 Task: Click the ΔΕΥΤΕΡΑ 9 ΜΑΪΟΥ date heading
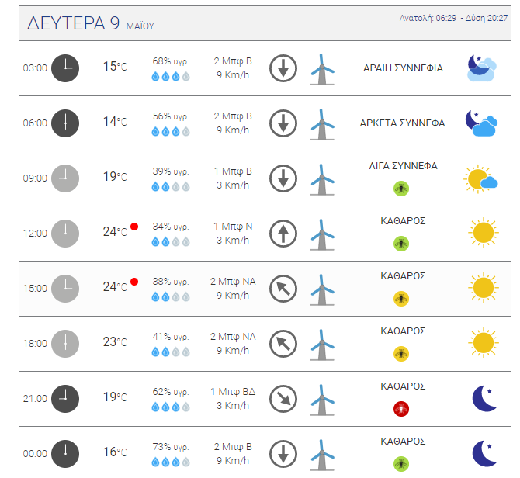tap(91, 24)
